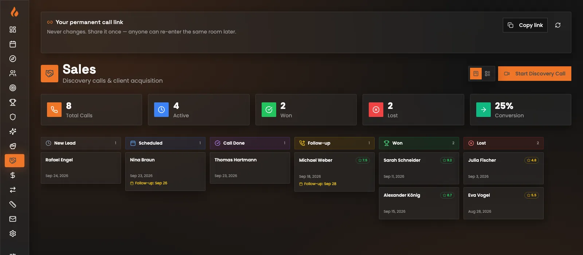Click the red X Lost stat icon
The image size is (583, 255).
[x=376, y=110]
